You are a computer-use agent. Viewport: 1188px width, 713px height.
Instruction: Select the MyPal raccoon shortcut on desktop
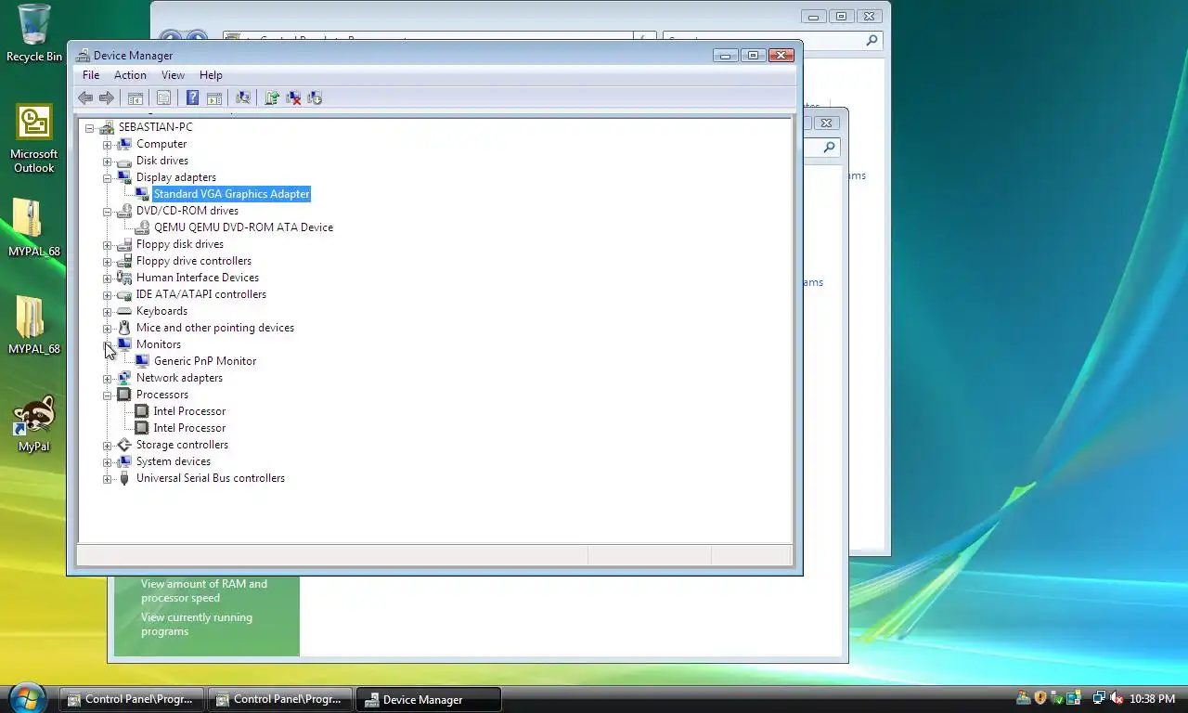click(34, 424)
